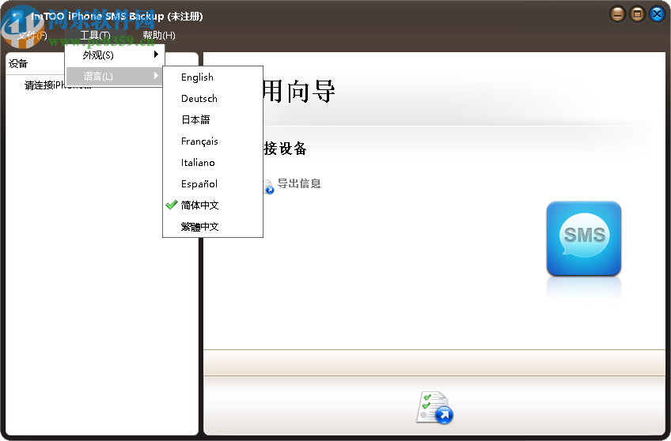Image resolution: width=671 pixels, height=441 pixels.
Task: Click the export checklist icon at bottom
Action: (x=434, y=408)
